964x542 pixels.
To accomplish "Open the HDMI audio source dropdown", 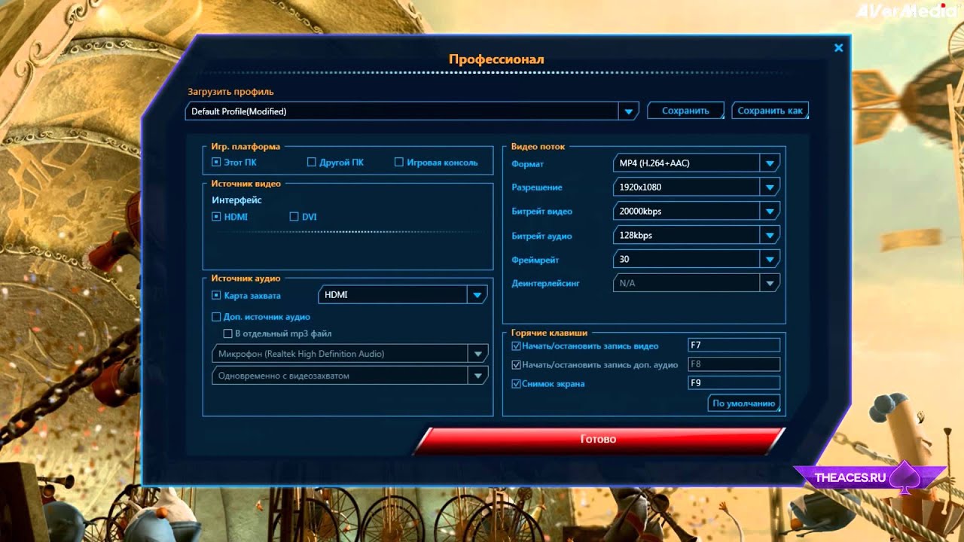I will coord(403,295).
